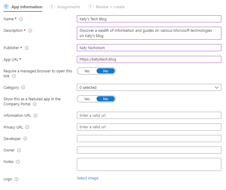Switch to App information tab
The height and width of the screenshot is (190, 226).
point(27,7)
